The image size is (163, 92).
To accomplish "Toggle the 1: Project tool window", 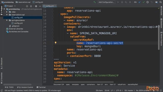I will (x=2, y=10).
